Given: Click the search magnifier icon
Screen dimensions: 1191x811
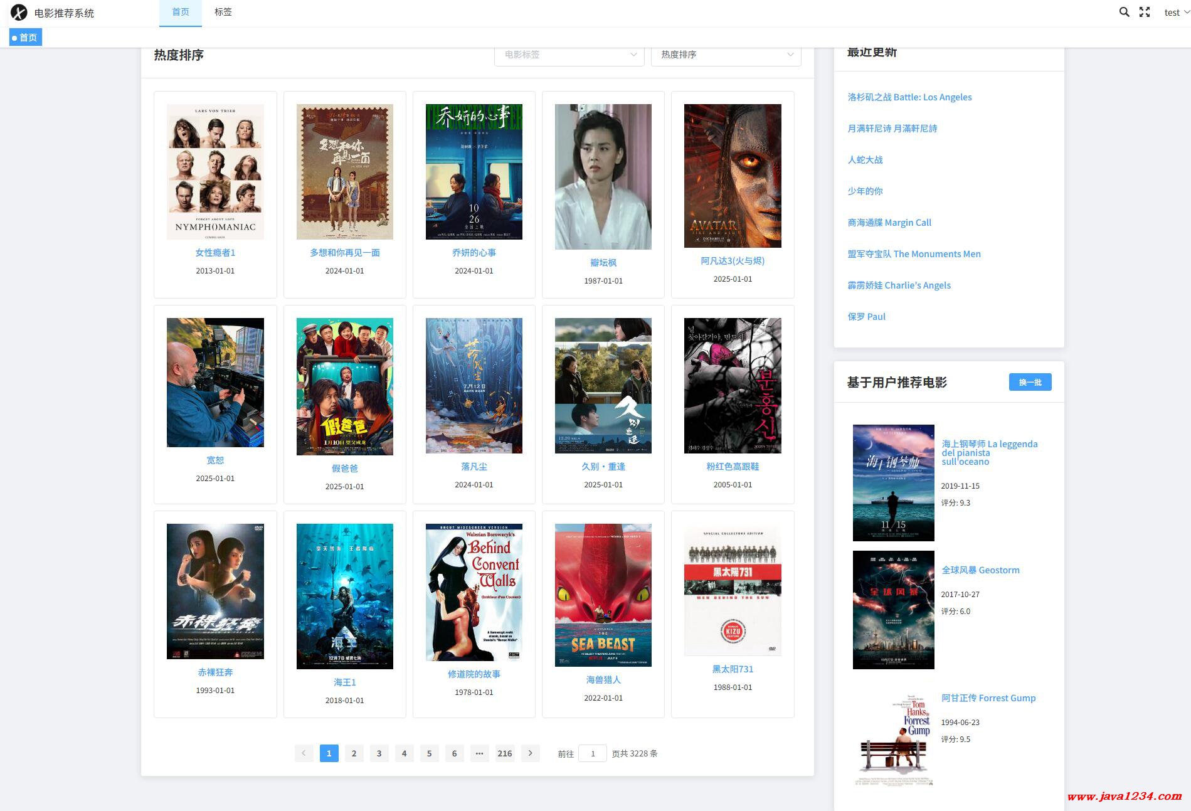Looking at the screenshot, I should pos(1124,12).
